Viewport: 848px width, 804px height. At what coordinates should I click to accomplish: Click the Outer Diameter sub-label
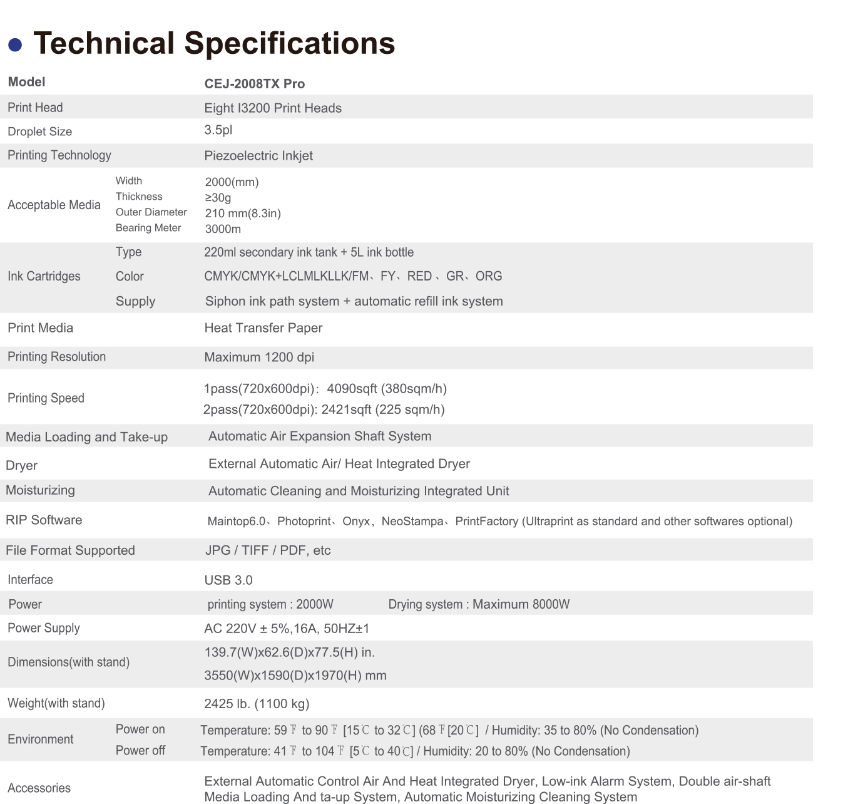[151, 212]
